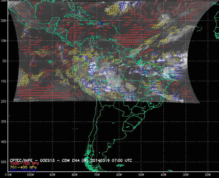This screenshot has height=178, width=219.
Task: Click the red '1000-700 hPa' legend entry
Action: (x=24, y=164)
